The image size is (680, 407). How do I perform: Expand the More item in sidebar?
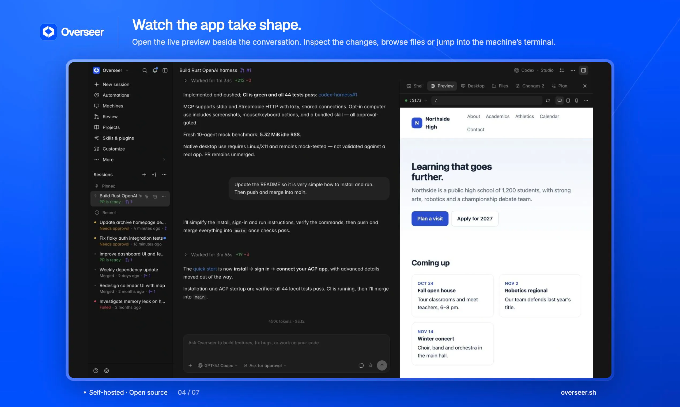pyautogui.click(x=130, y=160)
